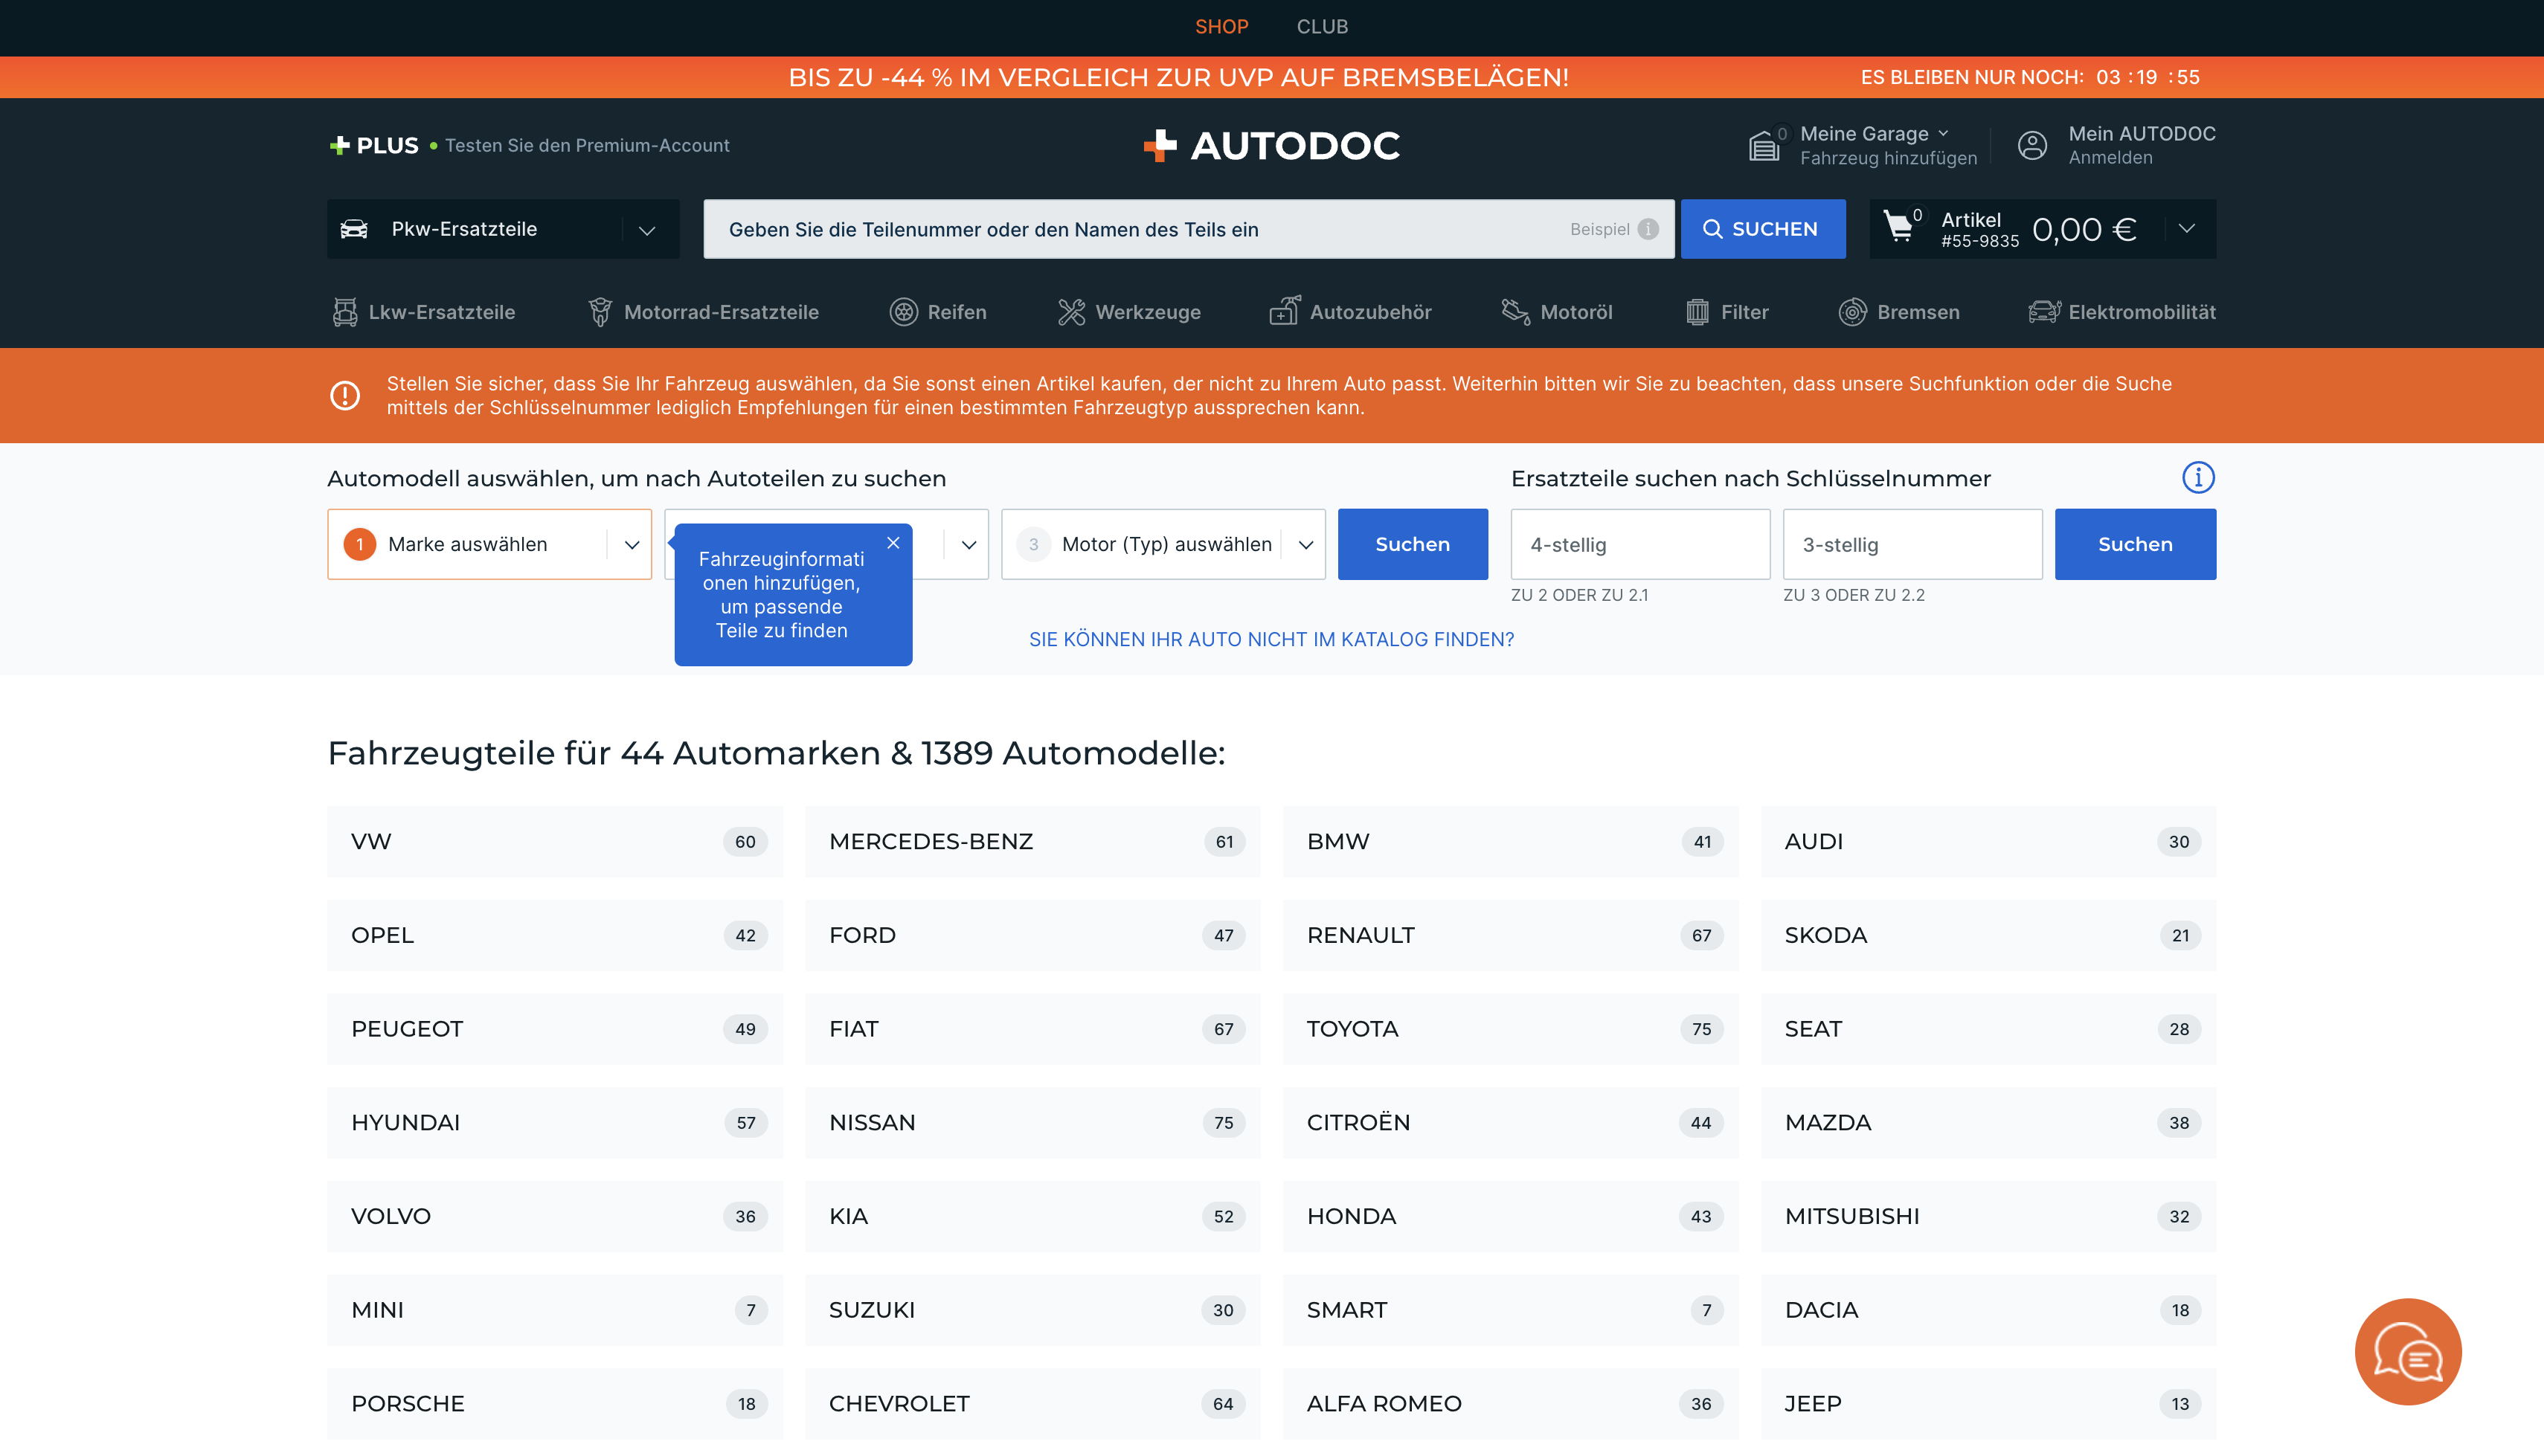Click Suchen next to Motor dropdown
The height and width of the screenshot is (1456, 2544).
1412,544
